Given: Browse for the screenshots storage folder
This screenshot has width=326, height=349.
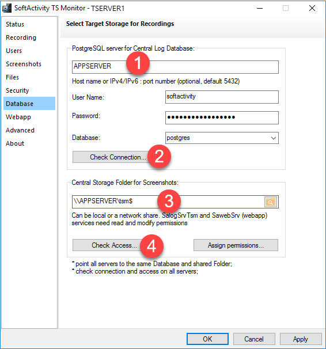Looking at the screenshot, I should coord(271,202).
